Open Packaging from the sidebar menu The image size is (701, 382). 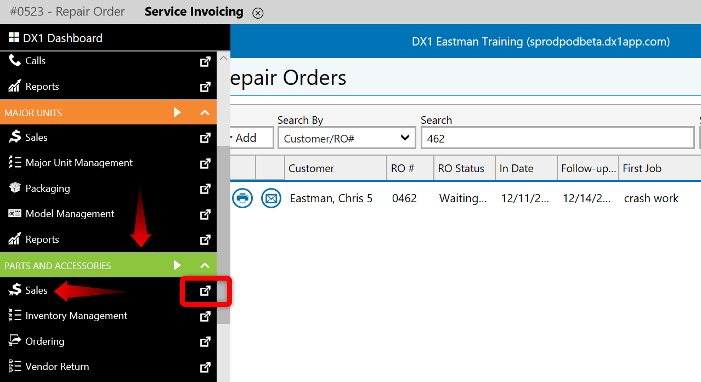click(48, 188)
